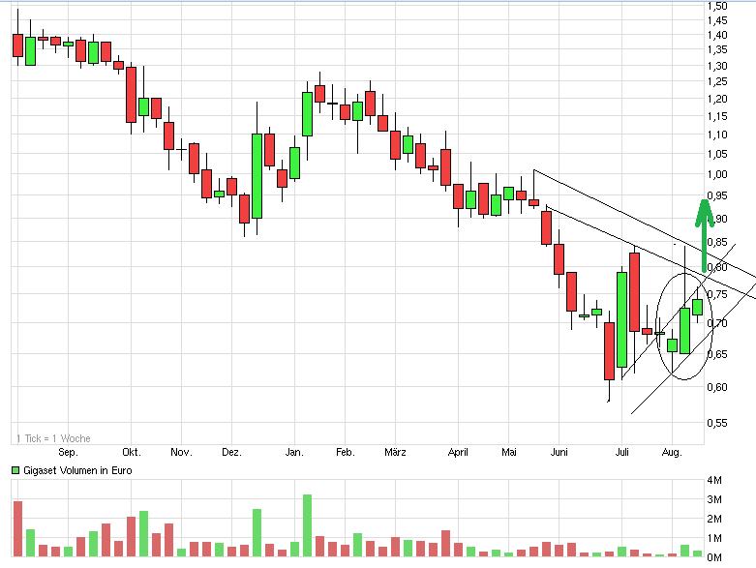Select the 'Jan.' month label
This screenshot has height=568, width=756.
tap(294, 453)
